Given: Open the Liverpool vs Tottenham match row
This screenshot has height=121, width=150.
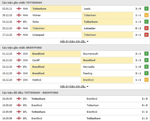Looking at the screenshot, I should click(x=75, y=35).
